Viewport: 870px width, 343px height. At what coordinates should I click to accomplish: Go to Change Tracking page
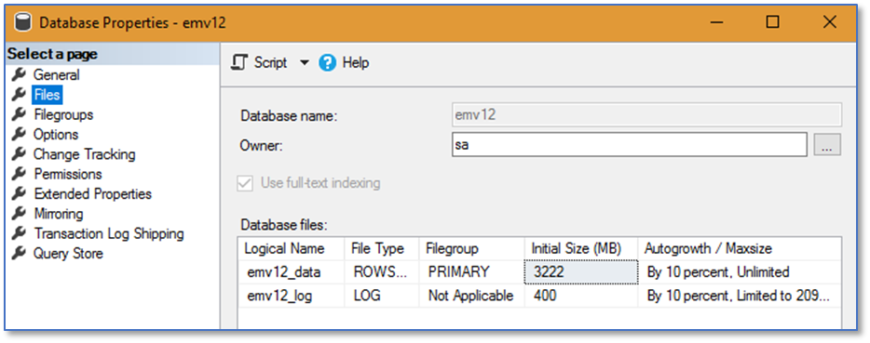[x=85, y=154]
